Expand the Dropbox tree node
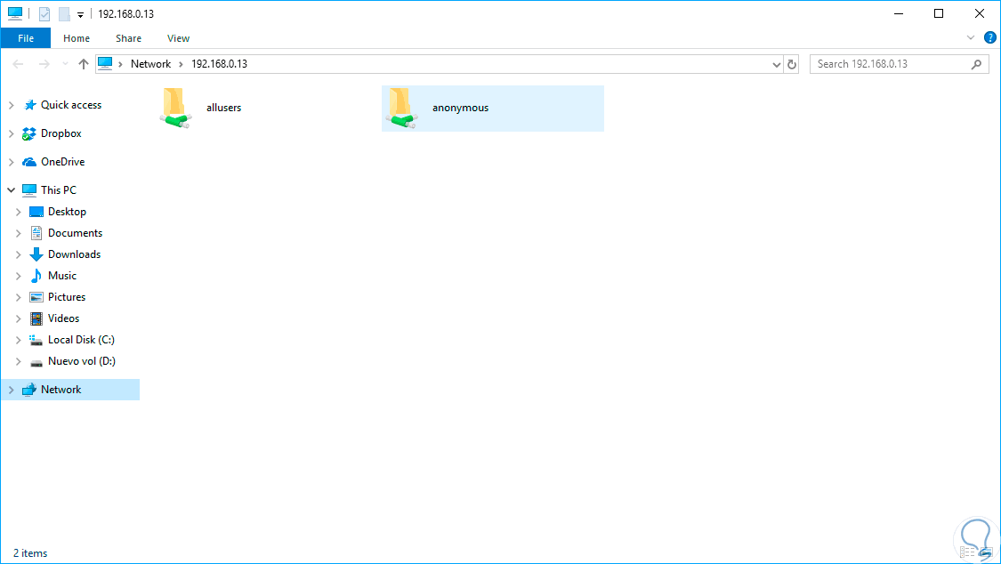1001x564 pixels. point(11,133)
